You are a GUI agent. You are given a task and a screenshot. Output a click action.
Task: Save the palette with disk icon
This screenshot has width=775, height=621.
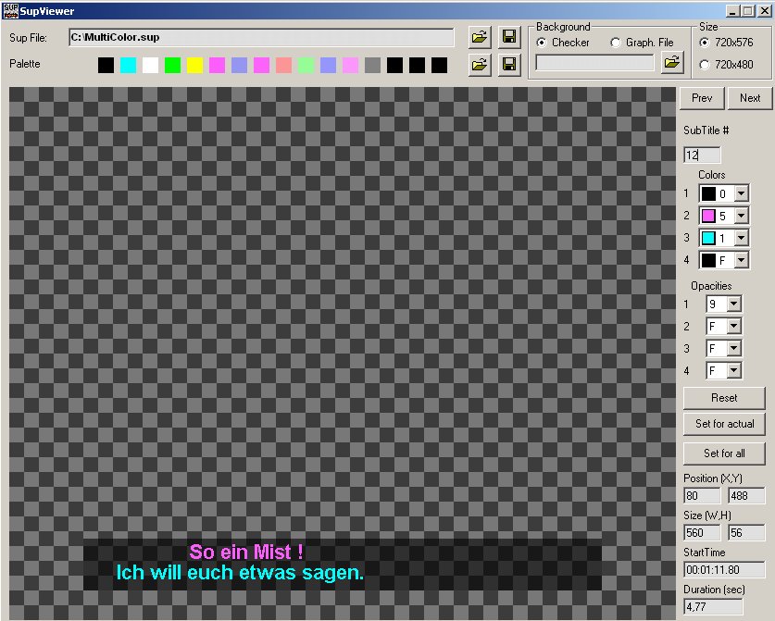[509, 65]
